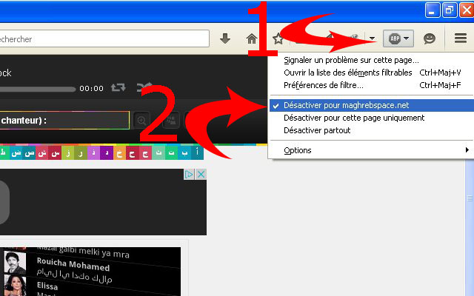This screenshot has height=296, width=474.
Task: Click the Mazal galbi melki ya mra title
Action: click(x=83, y=252)
